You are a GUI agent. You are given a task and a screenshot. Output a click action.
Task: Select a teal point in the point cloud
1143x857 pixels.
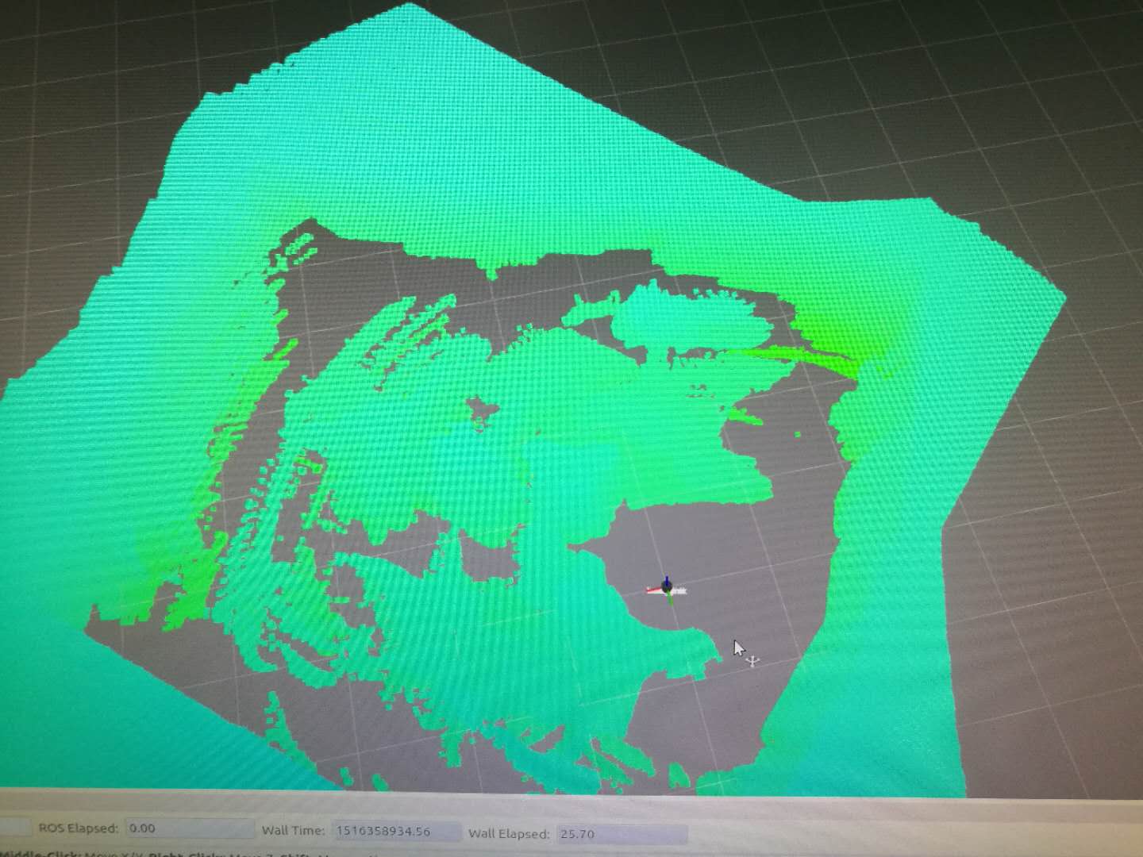476,159
